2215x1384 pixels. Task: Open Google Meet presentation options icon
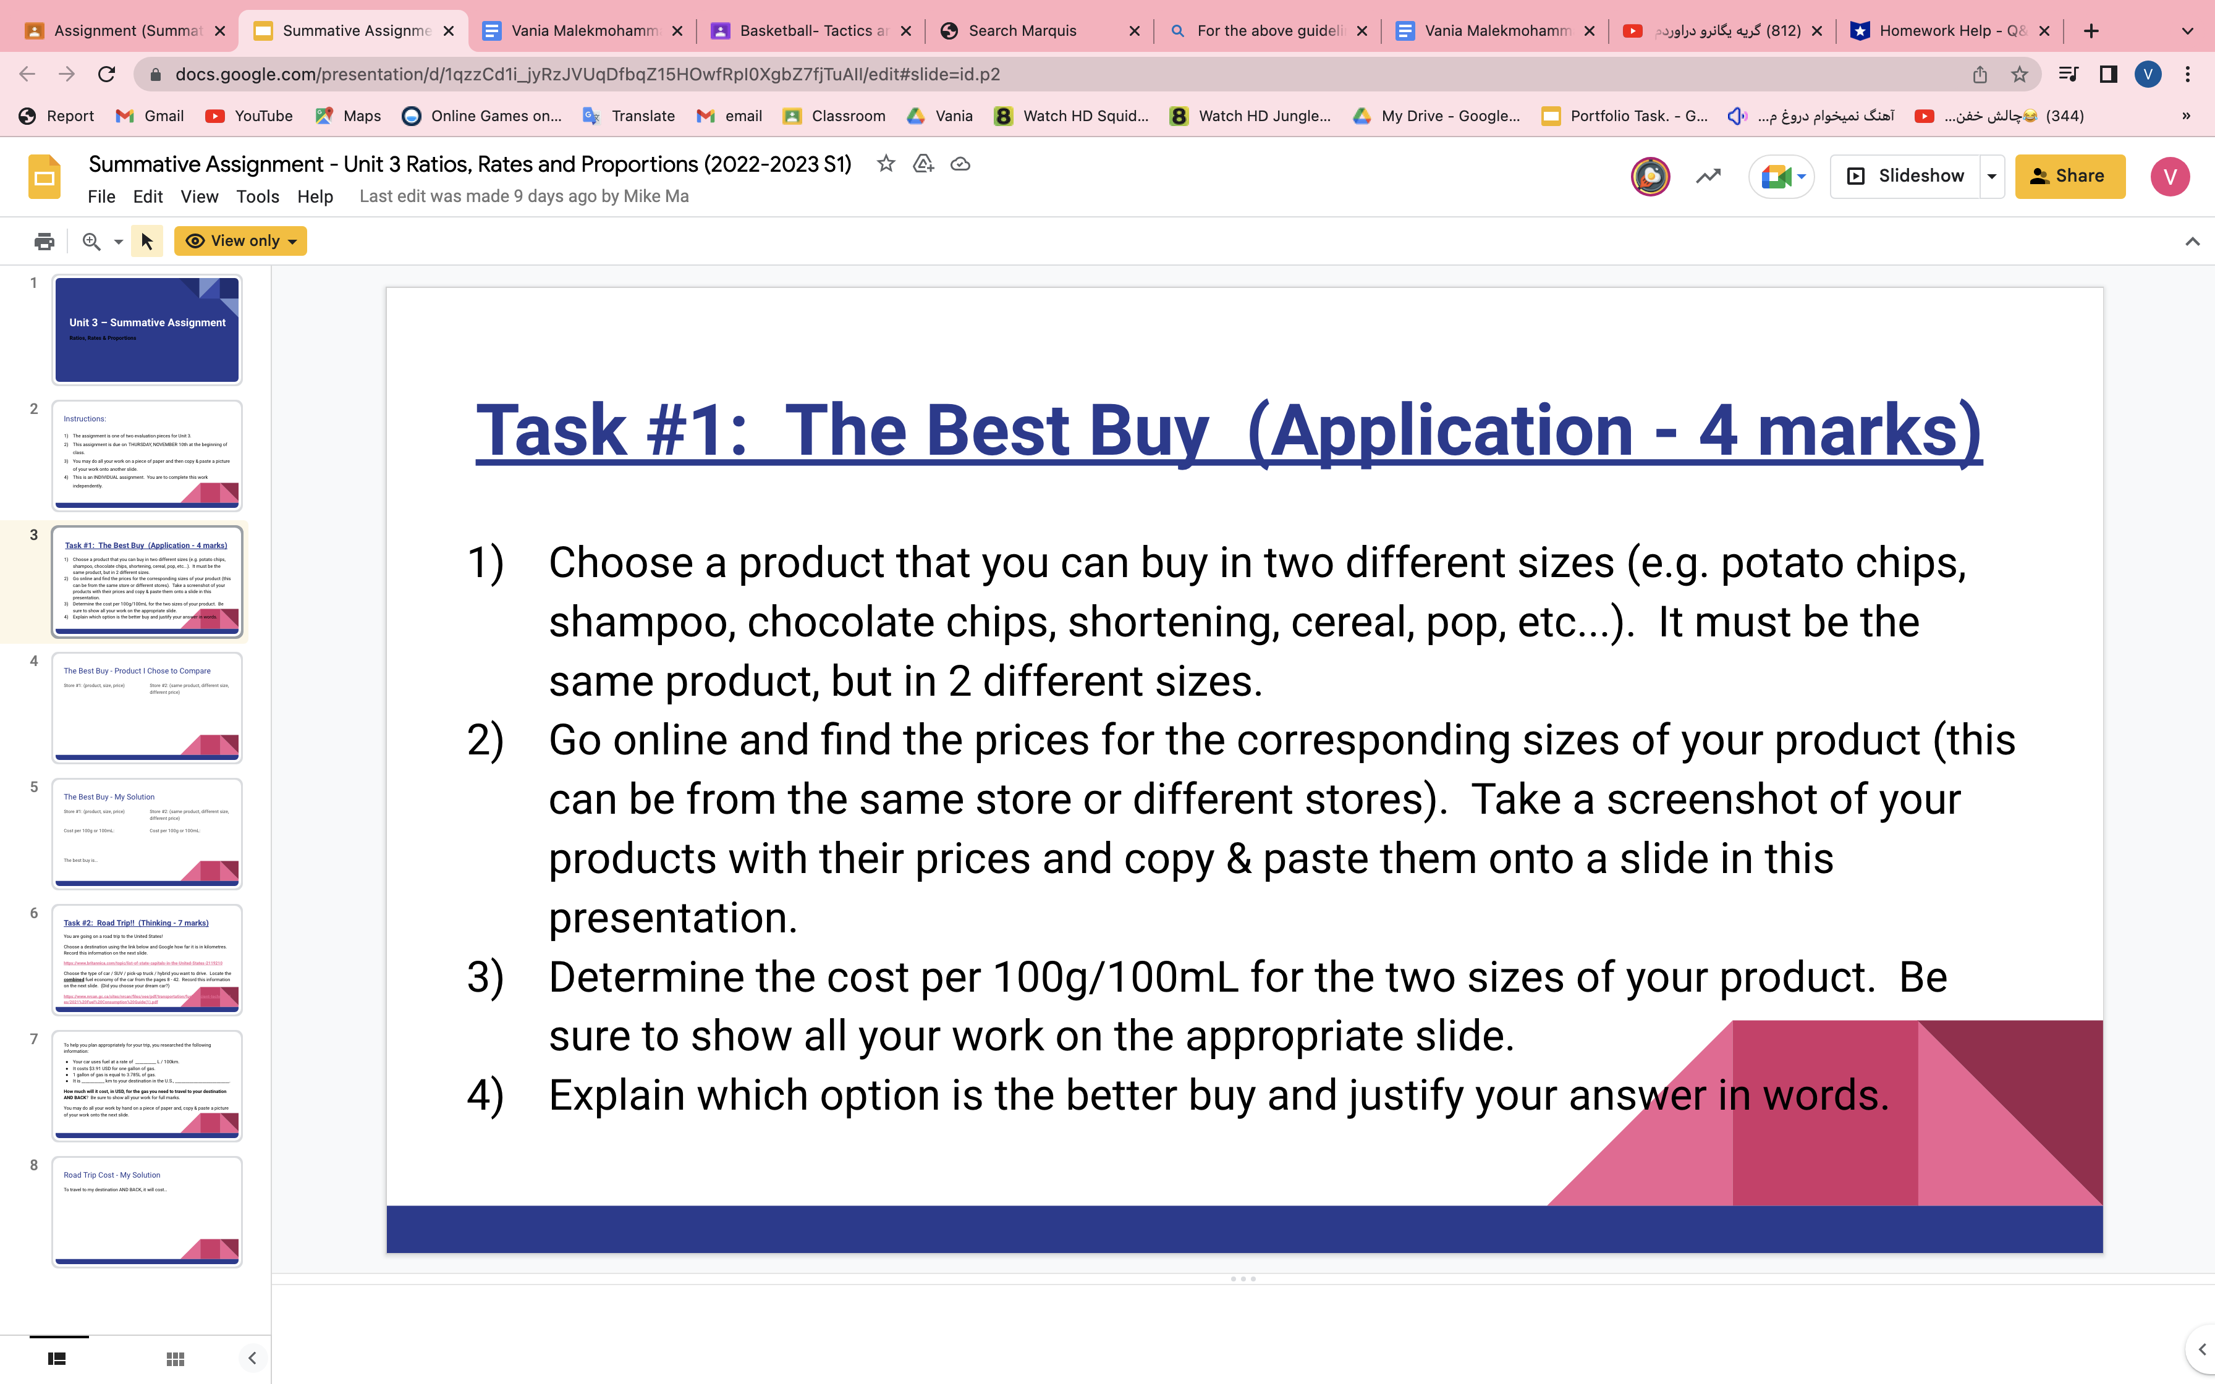click(1781, 175)
